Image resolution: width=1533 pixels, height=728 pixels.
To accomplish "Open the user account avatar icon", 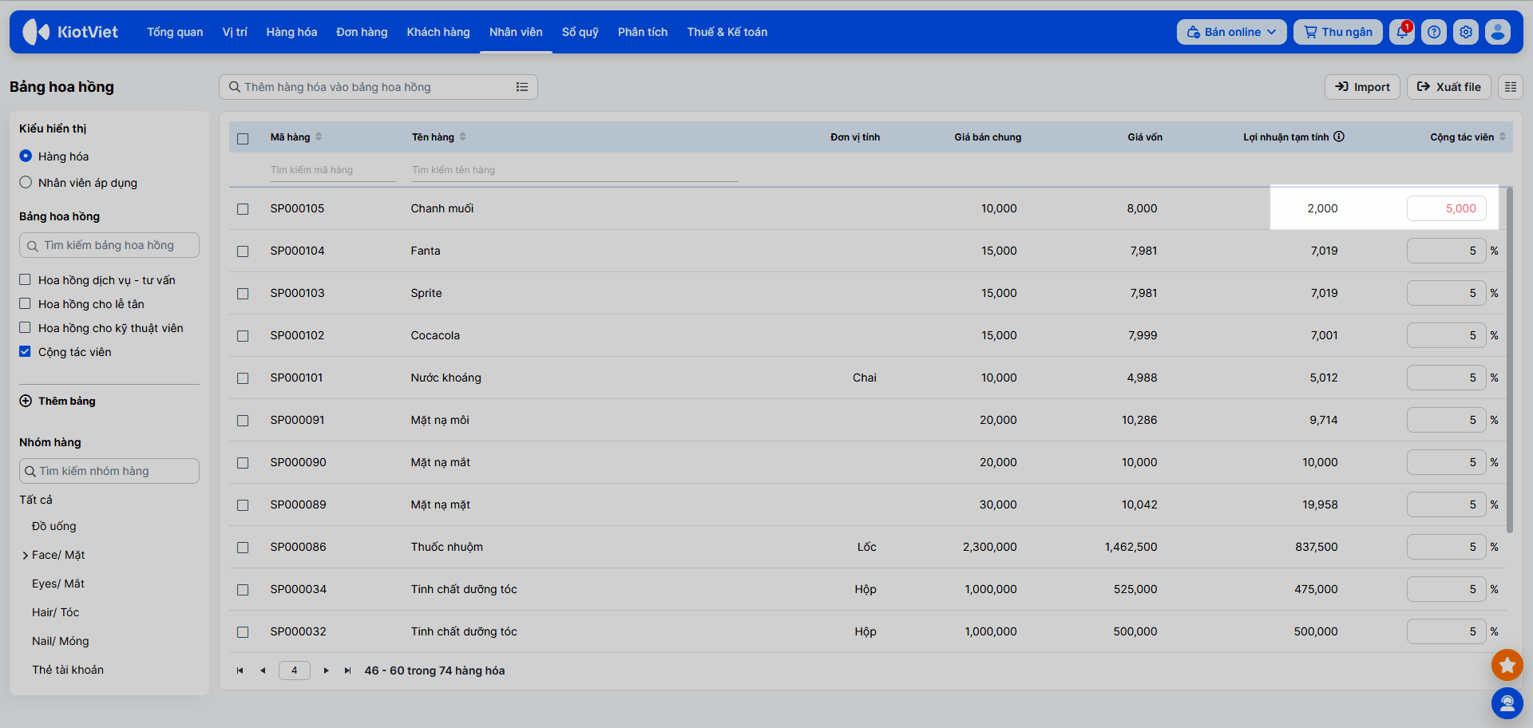I will [x=1498, y=32].
